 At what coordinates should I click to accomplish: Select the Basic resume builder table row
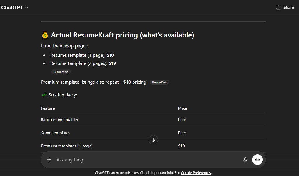point(60,120)
